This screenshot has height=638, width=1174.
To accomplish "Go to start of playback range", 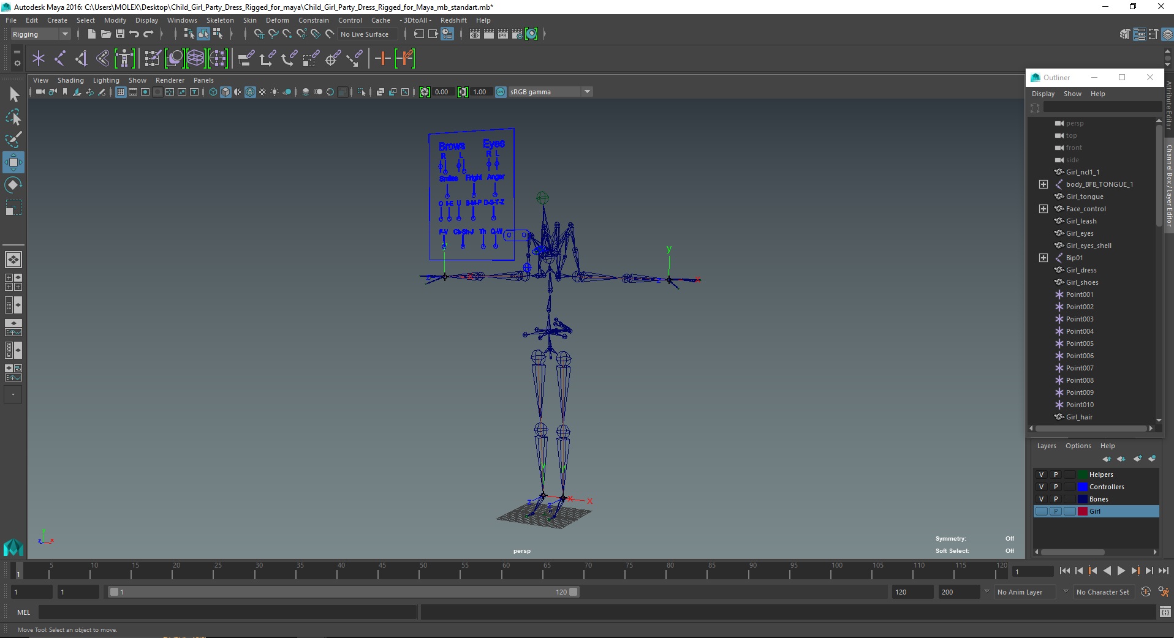I will tap(1064, 571).
